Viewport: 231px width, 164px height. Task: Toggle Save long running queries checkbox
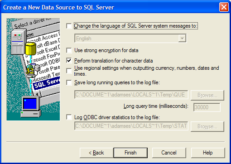click(69, 82)
